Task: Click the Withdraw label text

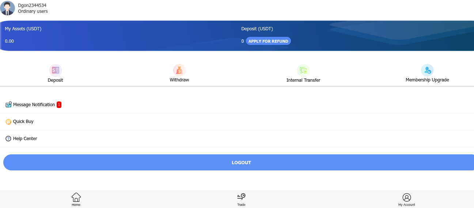Action: 179,80
